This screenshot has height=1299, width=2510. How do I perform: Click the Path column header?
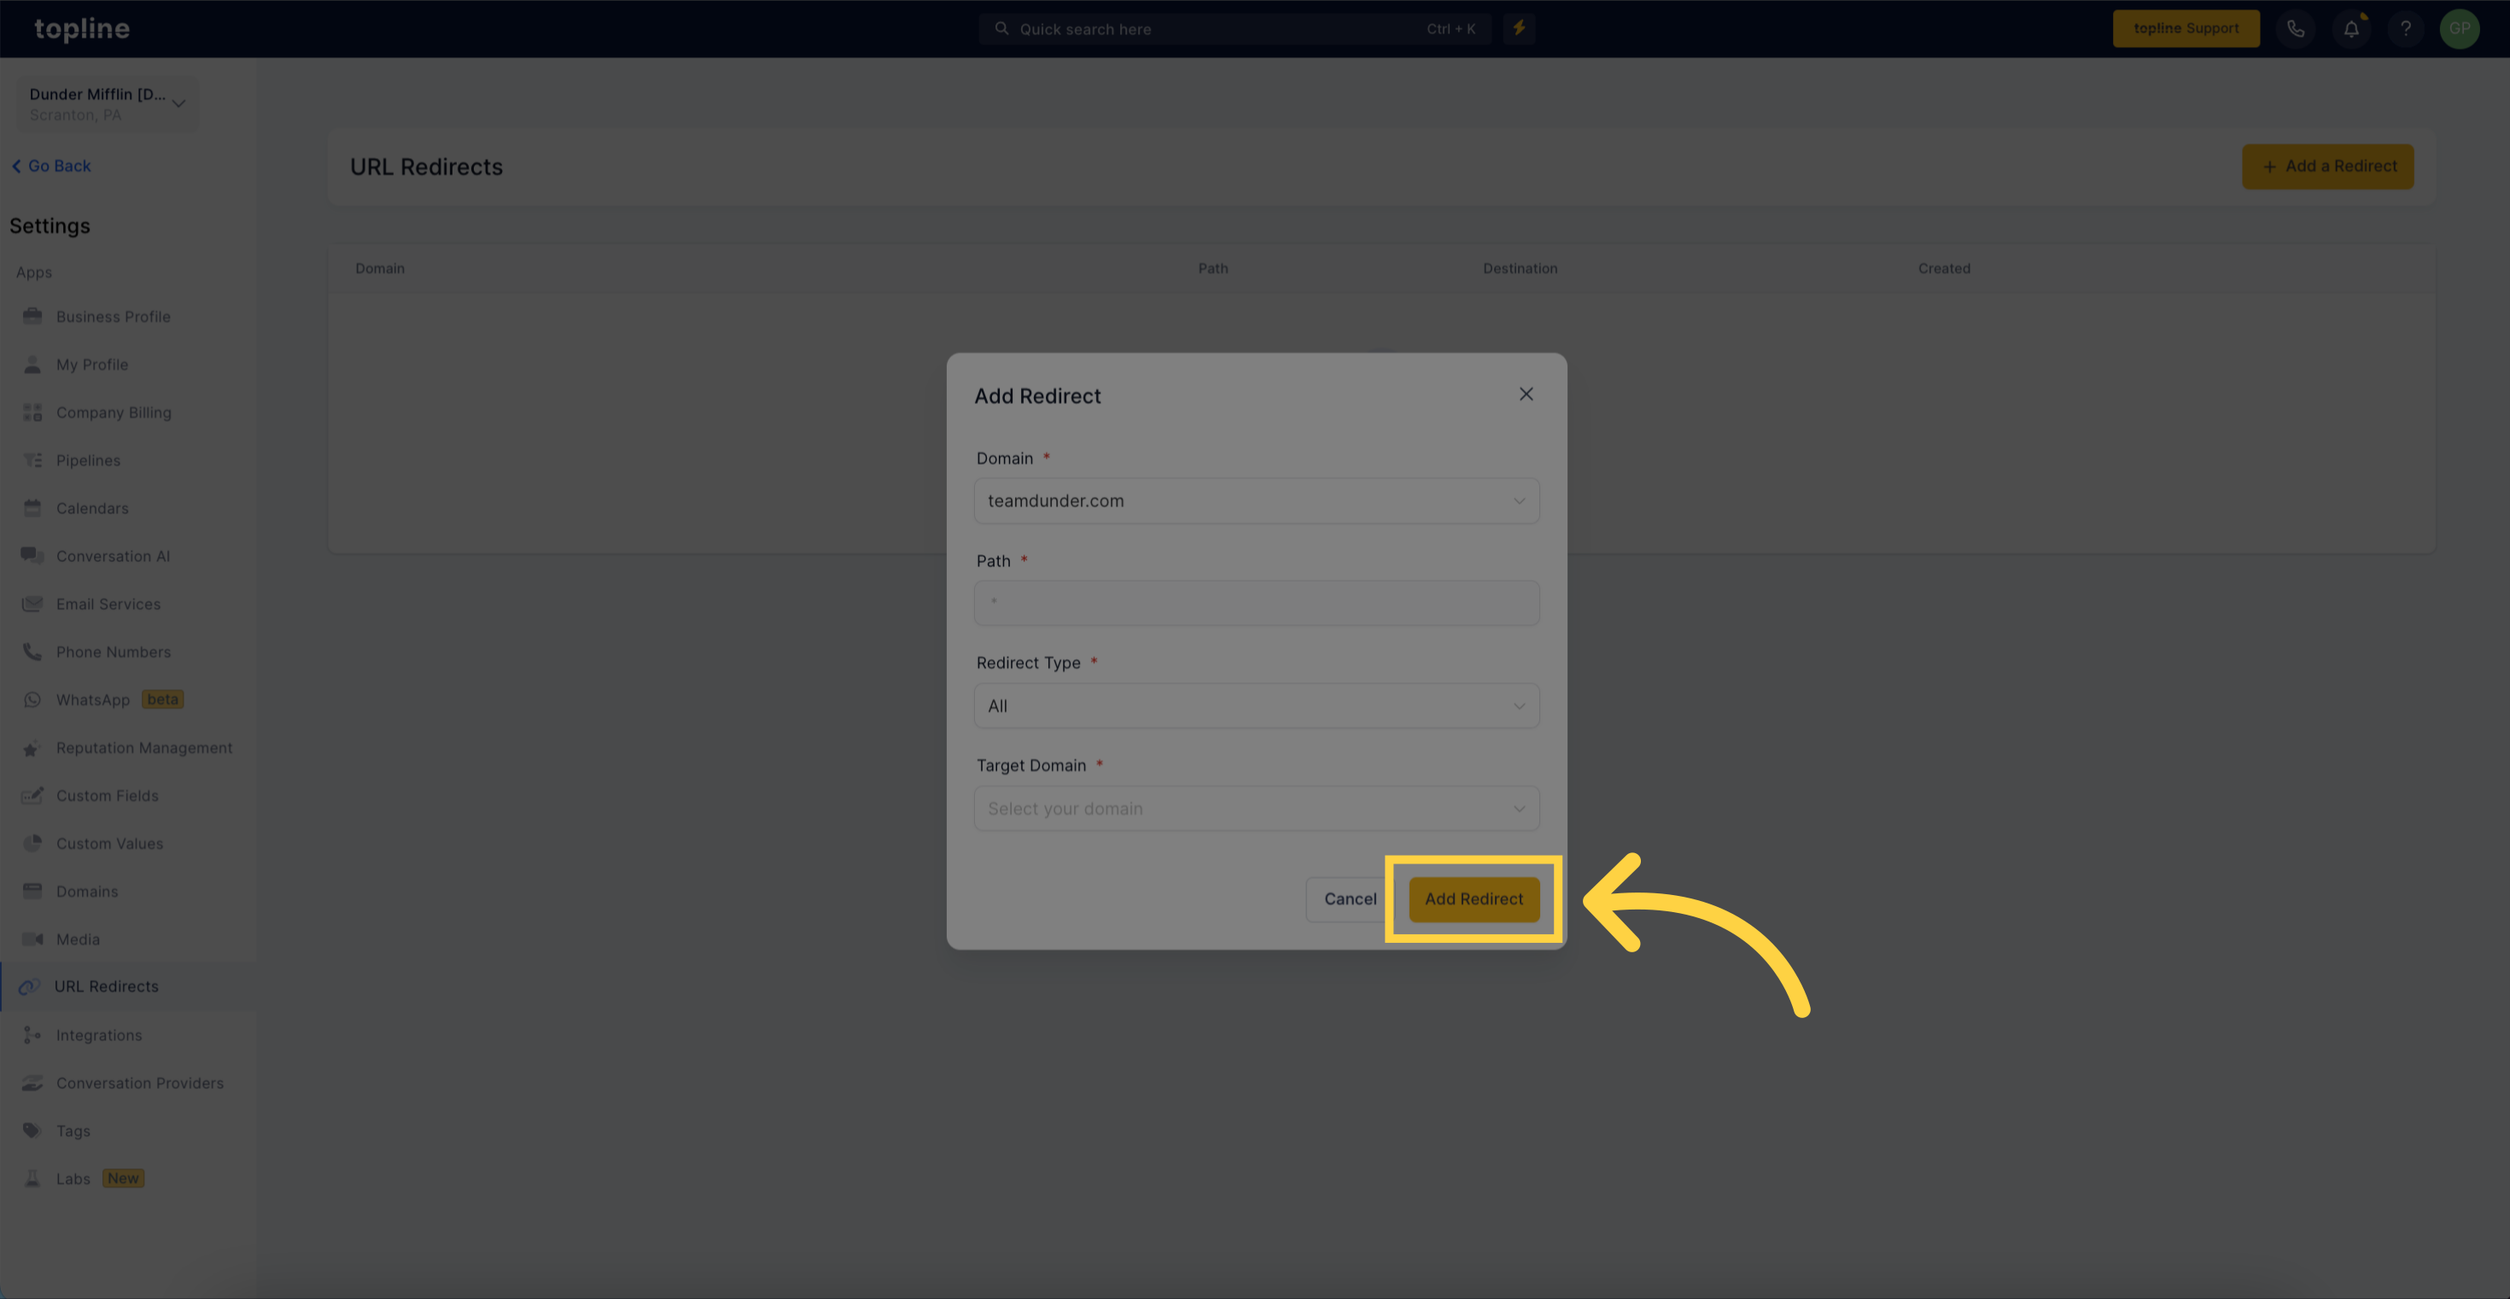coord(1212,268)
